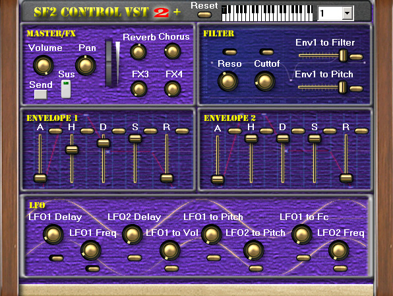This screenshot has width=393, height=296.
Task: Click Envelope 1 Decay slider handle
Action: pos(104,143)
